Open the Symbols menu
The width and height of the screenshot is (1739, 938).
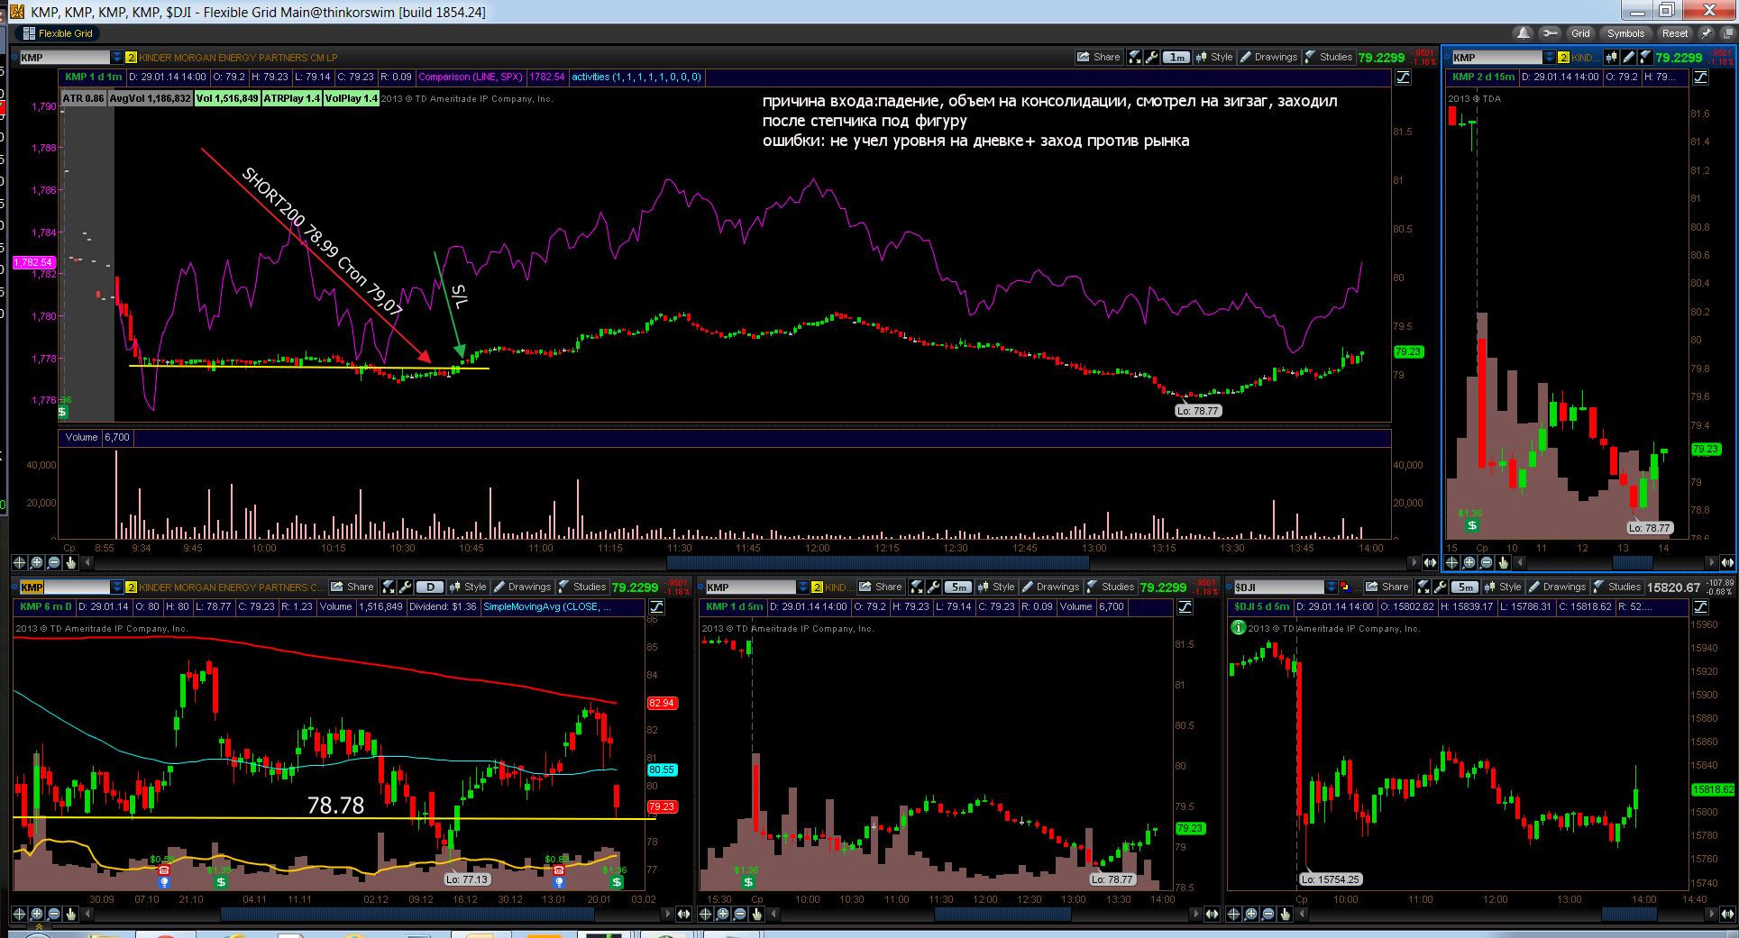pyautogui.click(x=1625, y=33)
